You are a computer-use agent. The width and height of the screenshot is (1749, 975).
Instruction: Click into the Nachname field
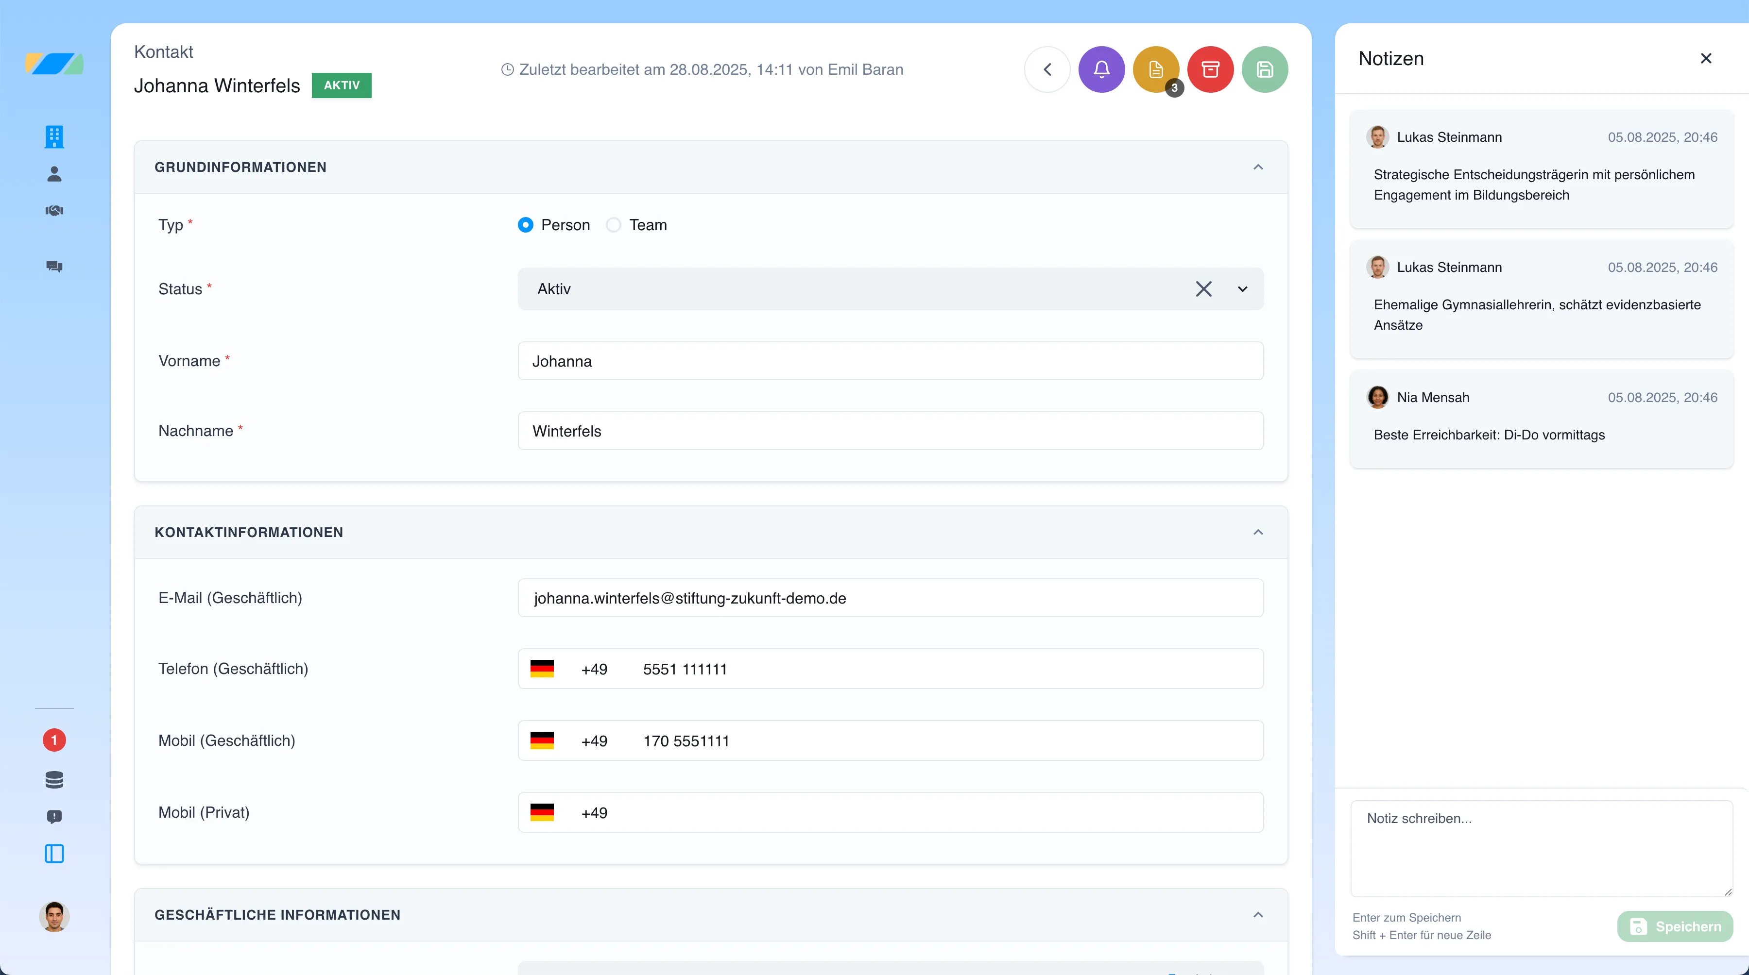tap(890, 431)
